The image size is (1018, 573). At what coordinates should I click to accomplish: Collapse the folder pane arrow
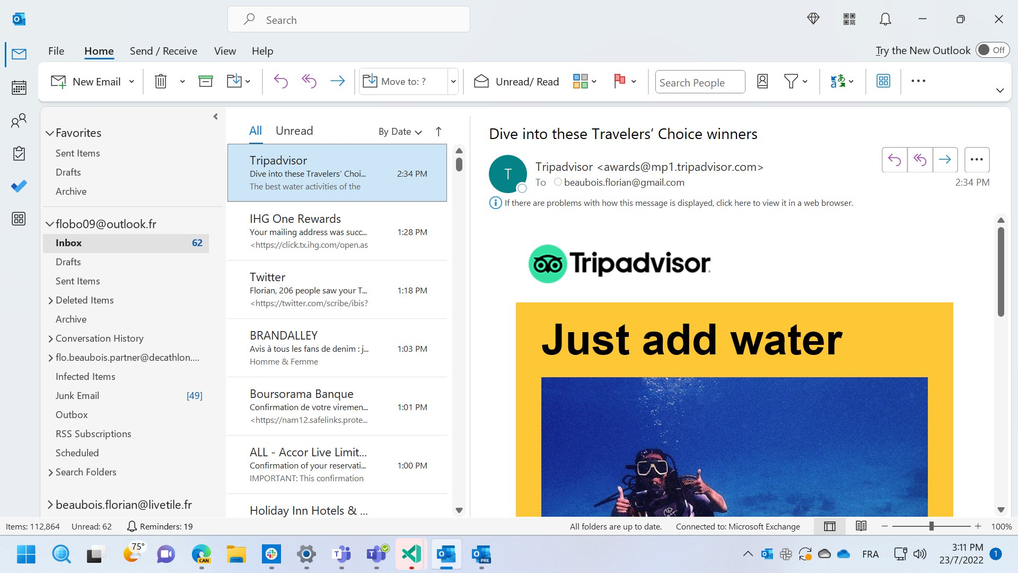coord(215,117)
